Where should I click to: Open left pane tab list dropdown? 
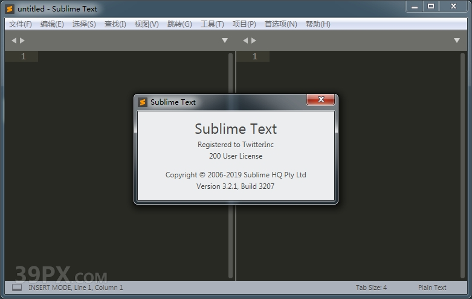point(225,41)
